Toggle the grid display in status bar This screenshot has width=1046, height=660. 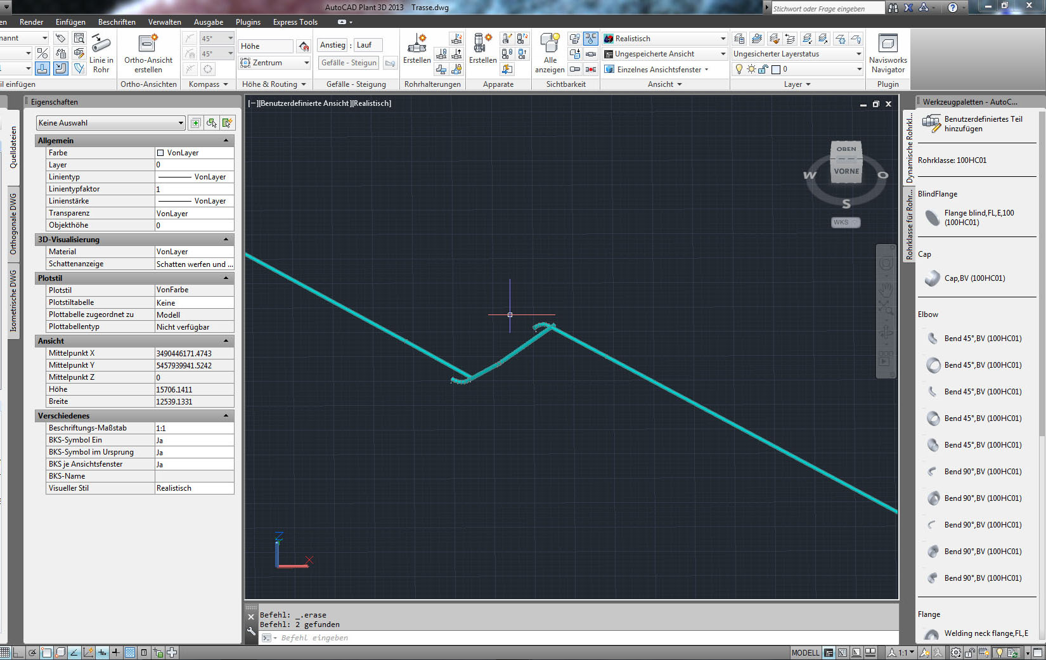pos(5,652)
